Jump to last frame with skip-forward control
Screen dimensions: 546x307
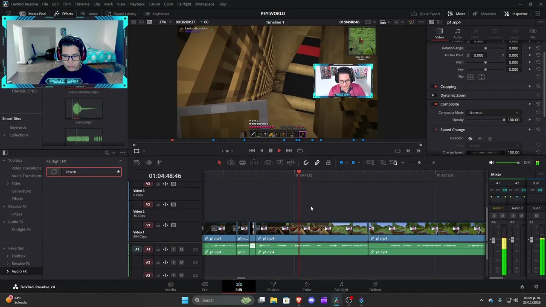[x=289, y=151]
